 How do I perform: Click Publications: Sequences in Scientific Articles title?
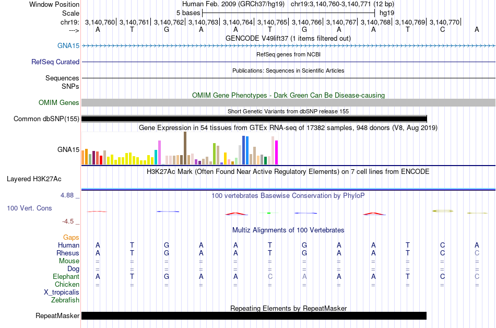[288, 71]
